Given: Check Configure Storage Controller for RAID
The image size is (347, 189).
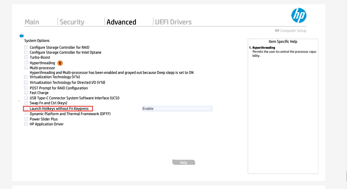Looking at the screenshot, I should (26, 47).
